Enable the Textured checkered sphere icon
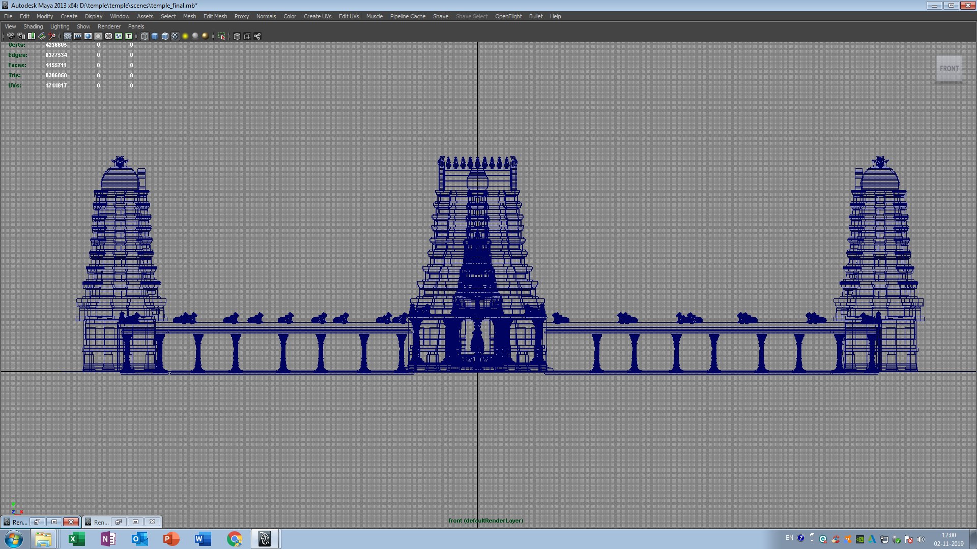The height and width of the screenshot is (549, 977). [x=175, y=36]
